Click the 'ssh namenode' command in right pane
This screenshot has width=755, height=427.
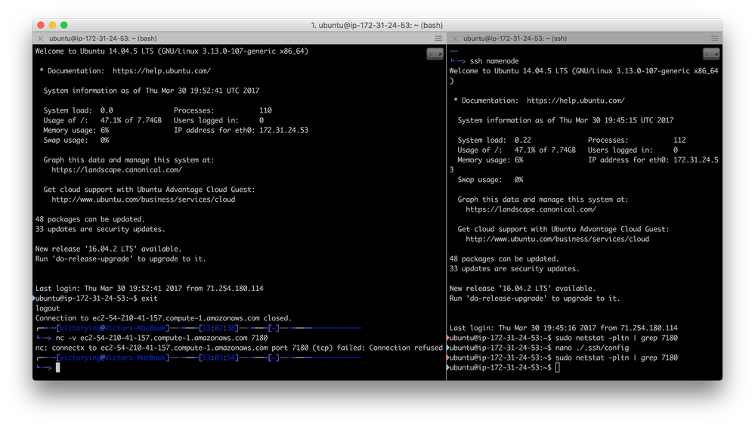pos(494,61)
